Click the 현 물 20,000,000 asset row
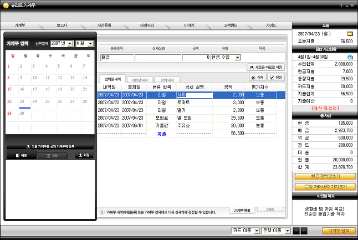 pos(325,160)
